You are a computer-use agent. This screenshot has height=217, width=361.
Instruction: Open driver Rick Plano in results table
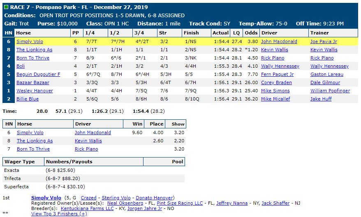[x=273, y=58]
